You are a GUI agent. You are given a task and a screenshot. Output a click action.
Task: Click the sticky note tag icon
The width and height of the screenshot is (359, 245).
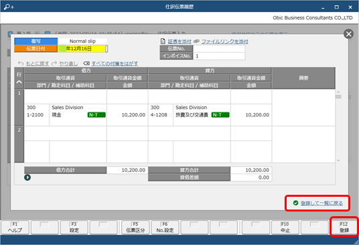tap(86, 64)
